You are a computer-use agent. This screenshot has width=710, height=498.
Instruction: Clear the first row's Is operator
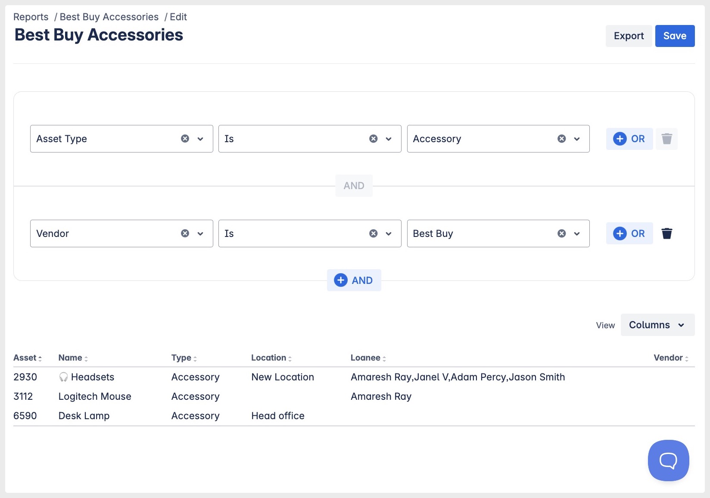(x=374, y=139)
